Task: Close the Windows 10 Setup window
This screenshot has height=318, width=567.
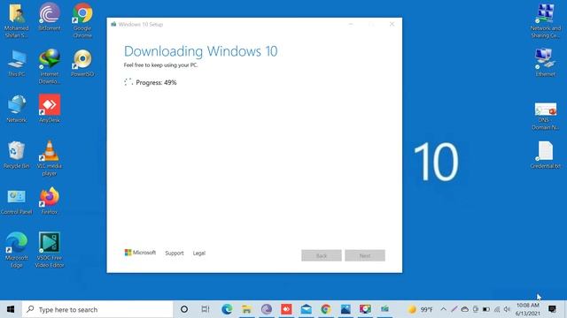Action: tap(392, 24)
